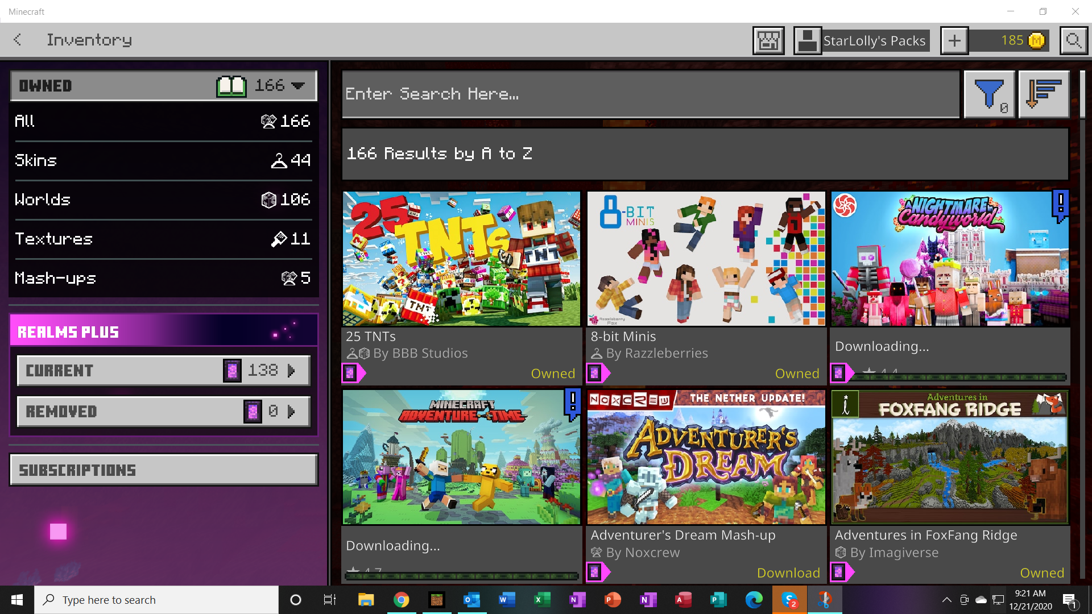Screen dimensions: 1092x614
Task: Open the magnifier search icon in header
Action: tap(1073, 40)
